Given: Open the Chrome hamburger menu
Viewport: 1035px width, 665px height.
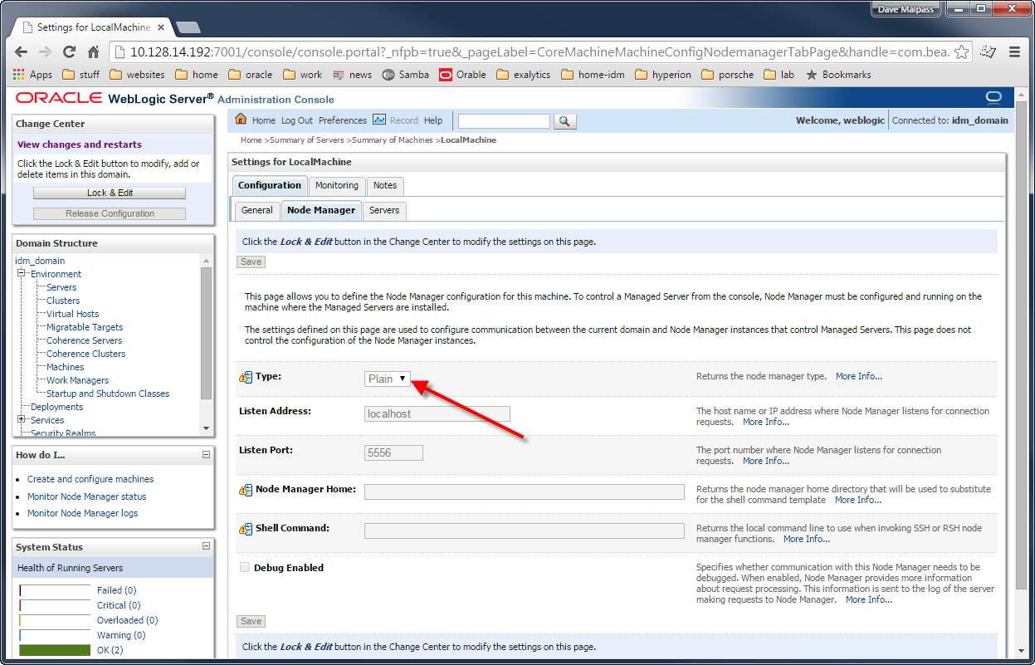Looking at the screenshot, I should pyautogui.click(x=1014, y=51).
